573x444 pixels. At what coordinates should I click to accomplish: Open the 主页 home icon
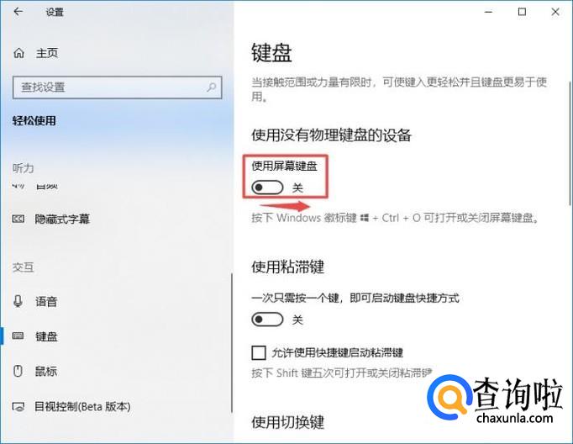pos(18,53)
